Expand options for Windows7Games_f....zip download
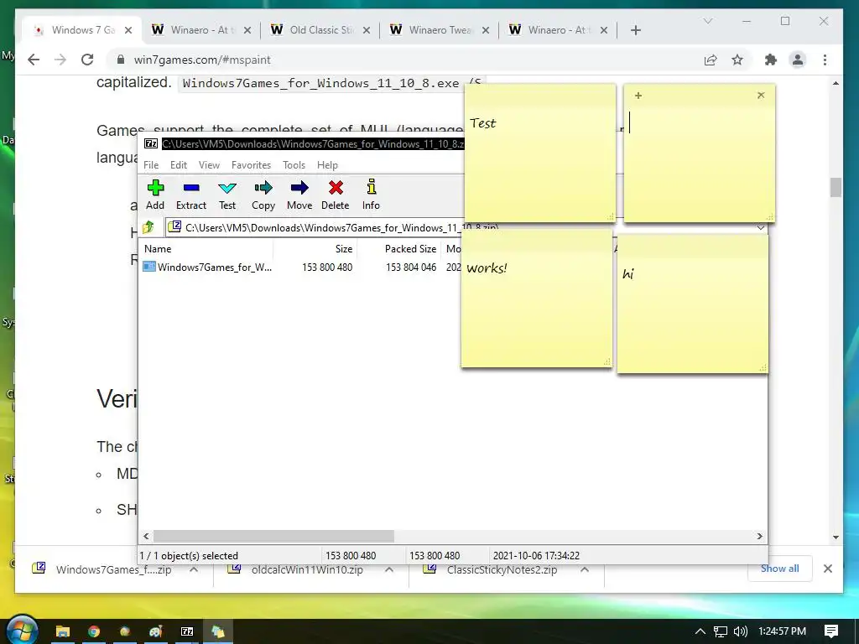 click(194, 570)
